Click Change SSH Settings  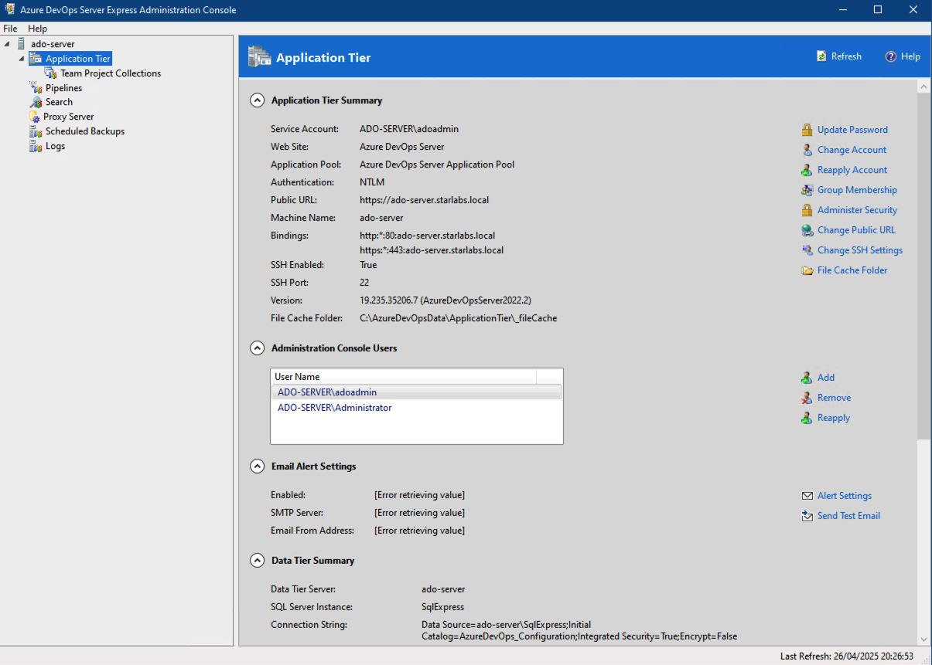point(859,249)
